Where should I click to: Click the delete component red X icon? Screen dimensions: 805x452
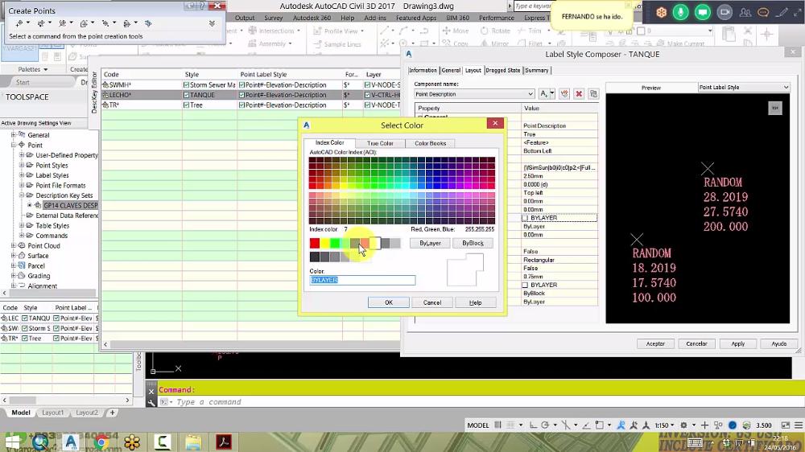click(x=579, y=94)
